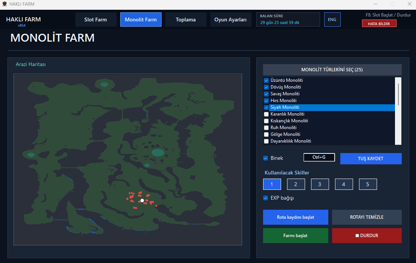The image size is (416, 263).
Task: Click the F8: Slot Başlat / Durdur hint
Action: pyautogui.click(x=388, y=15)
